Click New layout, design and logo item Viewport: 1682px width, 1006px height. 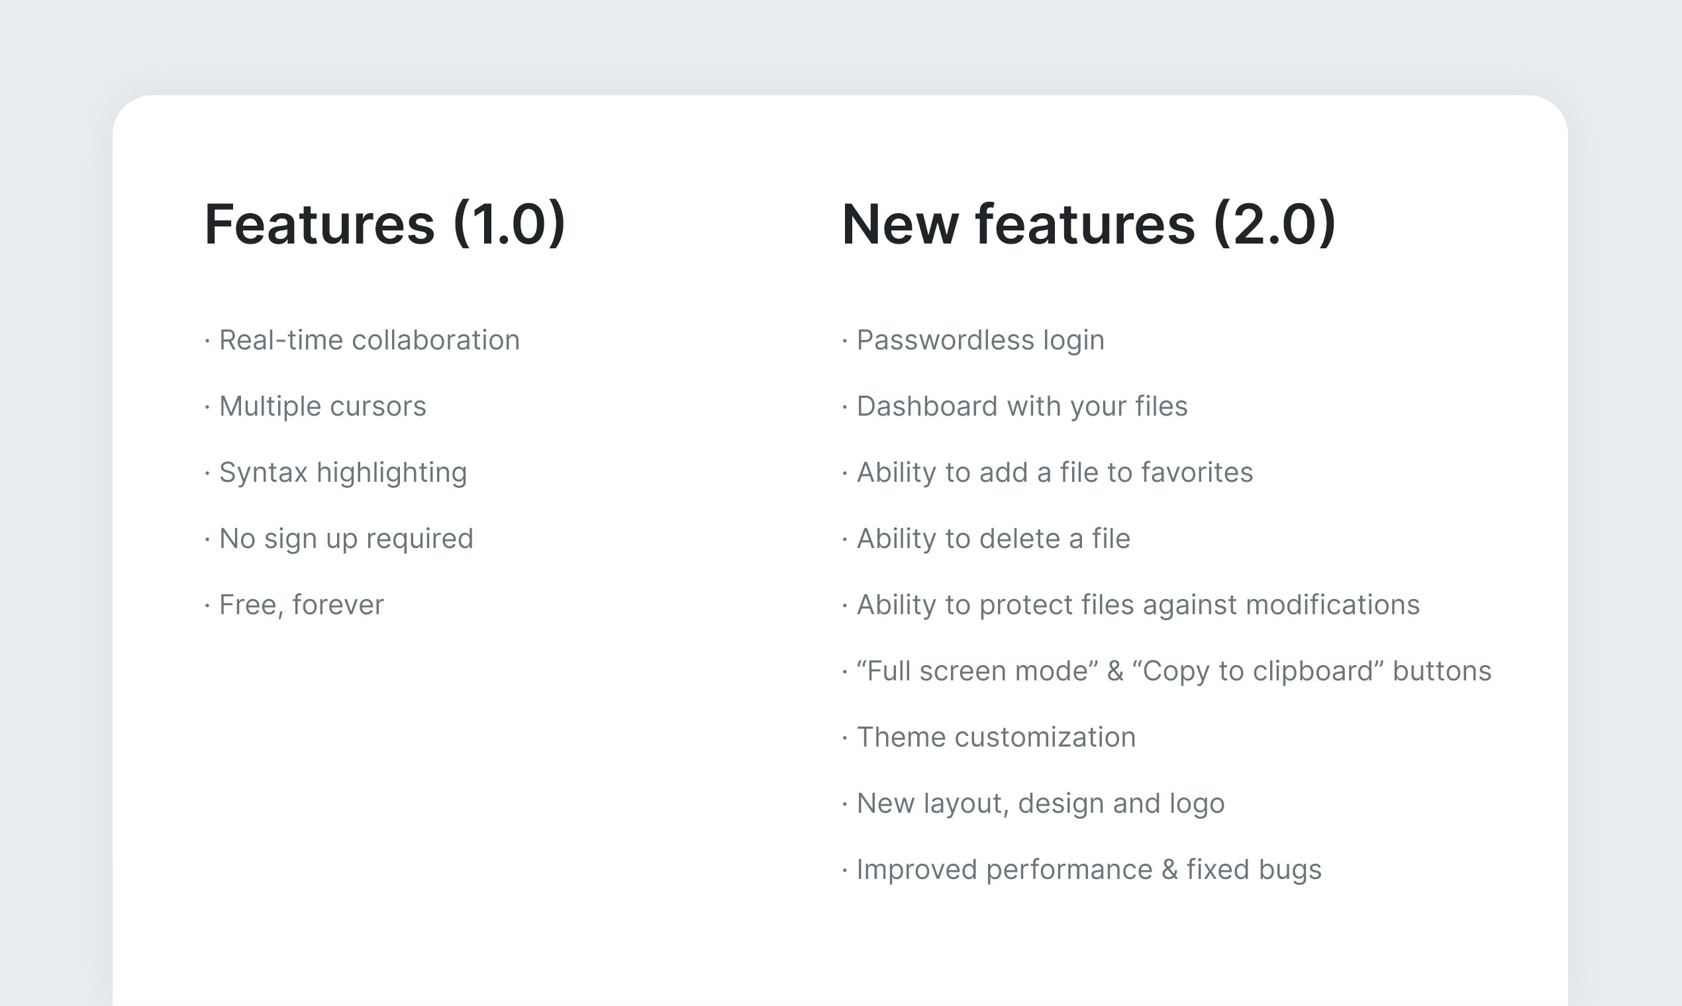[1033, 803]
